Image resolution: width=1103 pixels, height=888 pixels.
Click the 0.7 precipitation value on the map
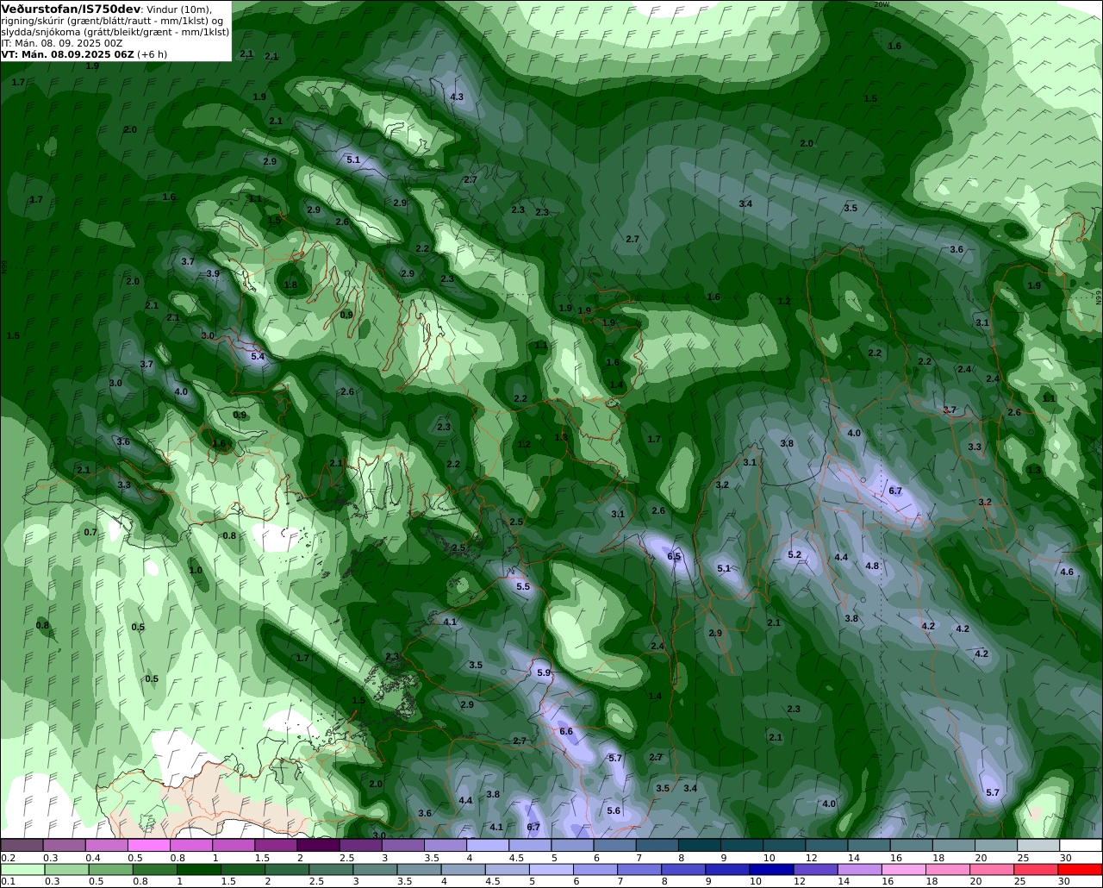(90, 532)
